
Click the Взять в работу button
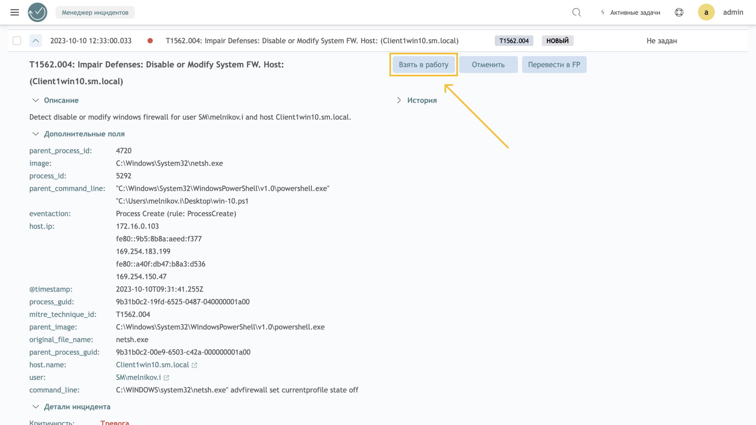[x=423, y=65]
